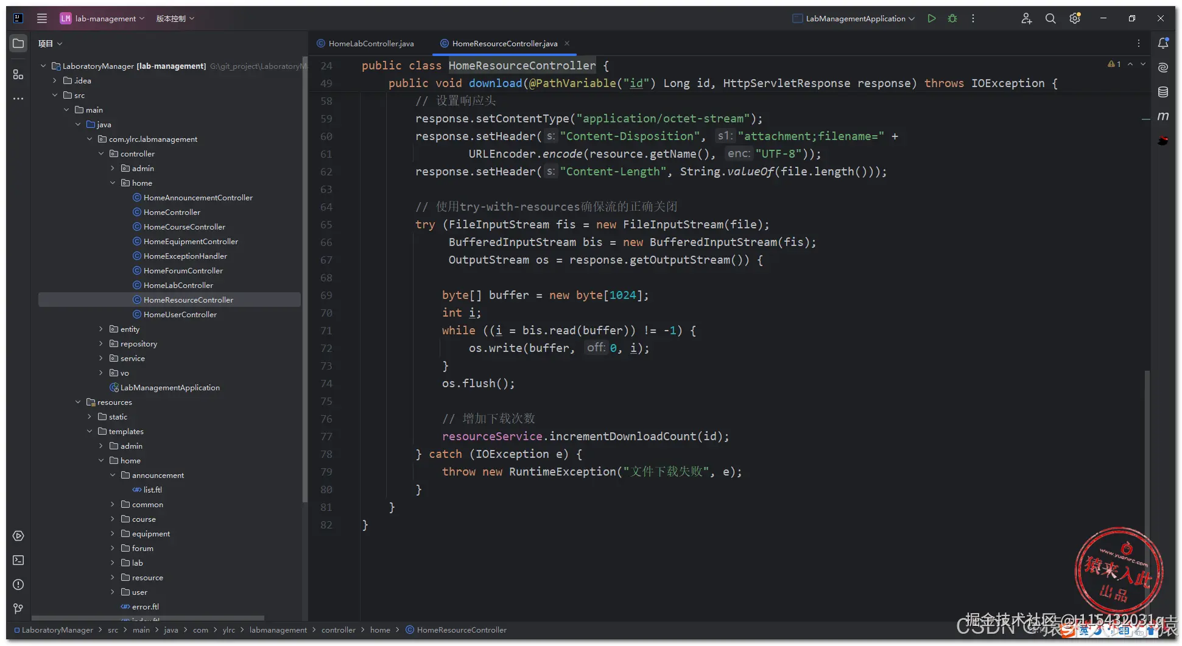The image size is (1182, 646).
Task: Click incrementDownloadCount call on line 77
Action: click(622, 437)
